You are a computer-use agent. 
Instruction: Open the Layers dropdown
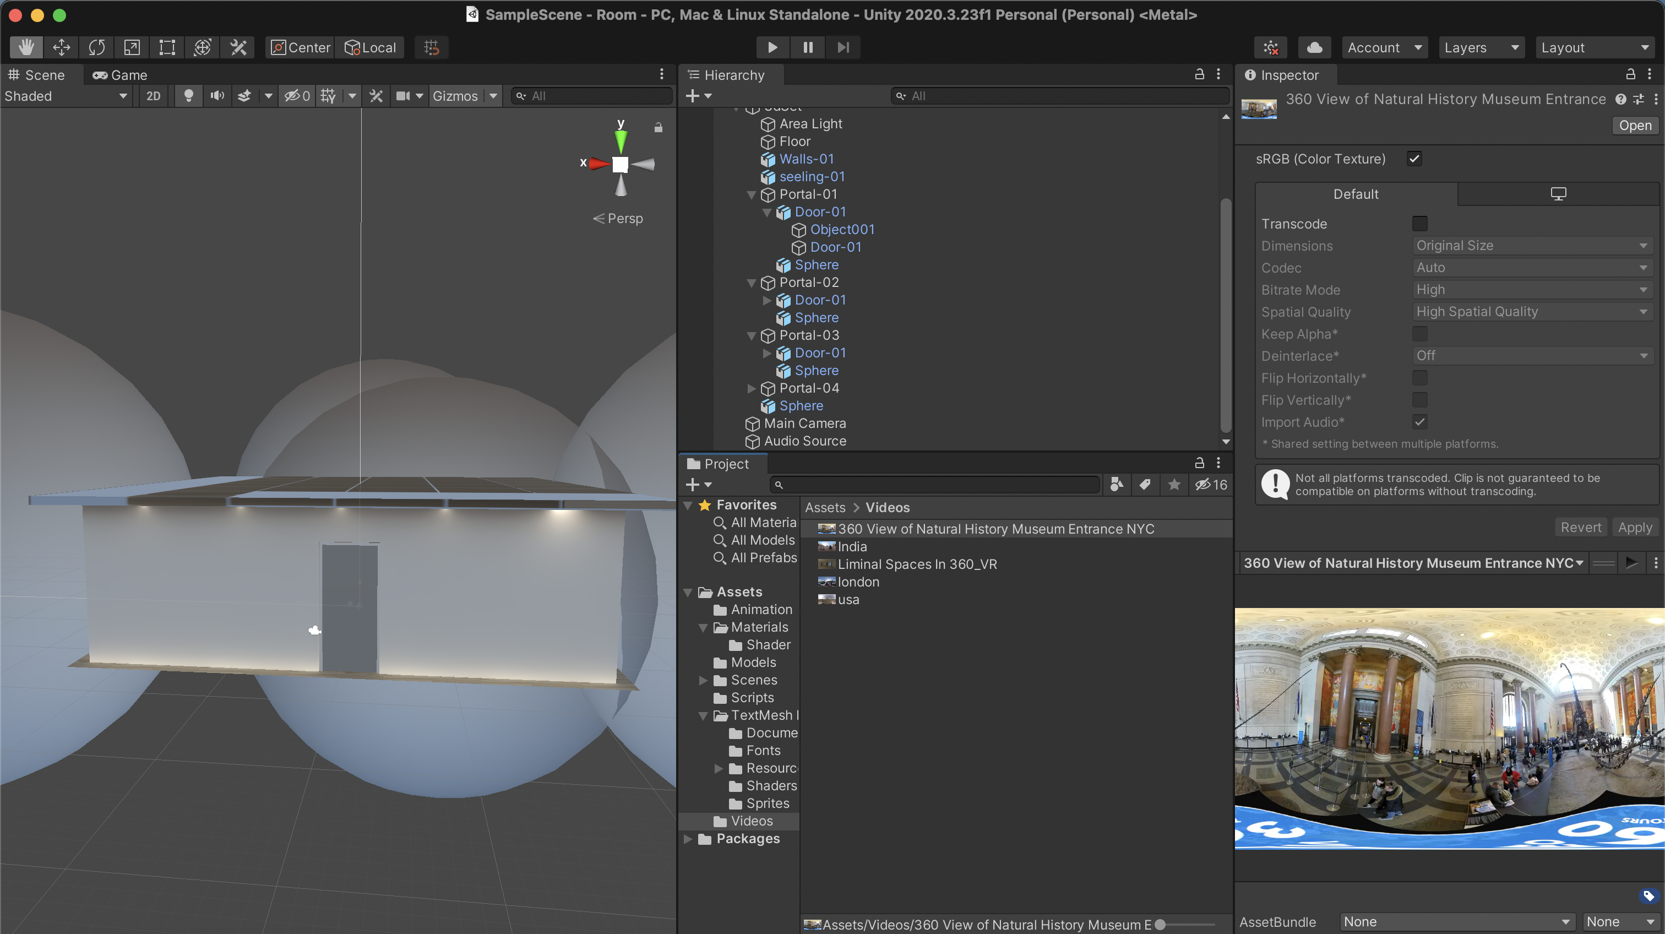1481,47
